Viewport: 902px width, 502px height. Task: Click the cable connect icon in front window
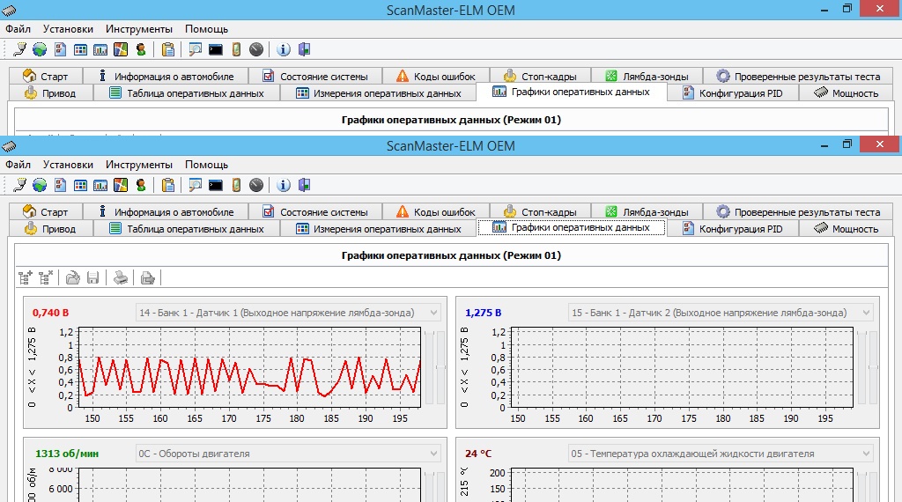click(x=19, y=185)
